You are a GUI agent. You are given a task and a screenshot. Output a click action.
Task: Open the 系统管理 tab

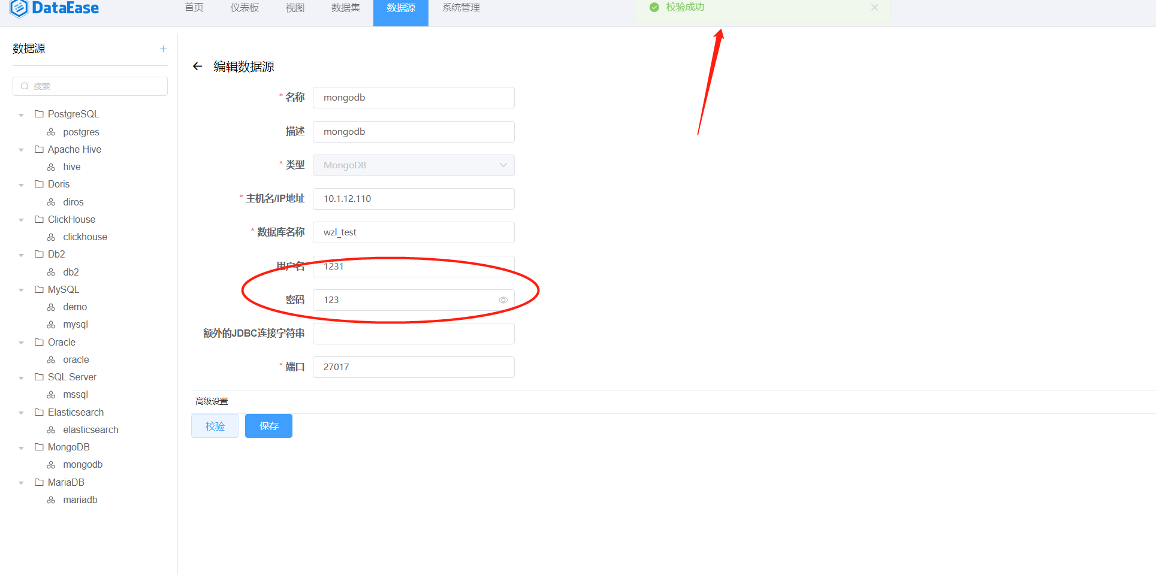click(461, 8)
